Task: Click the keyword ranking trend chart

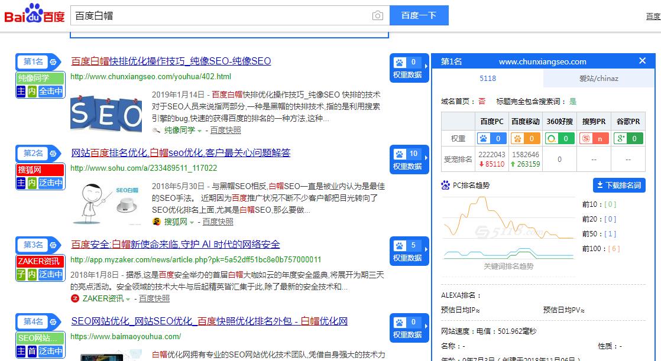Action: point(509,227)
